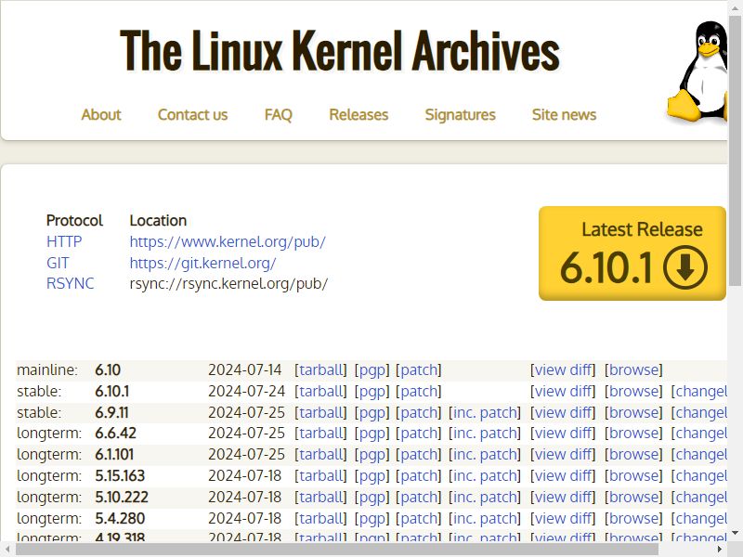The image size is (743, 557).
Task: View diff for longterm 5.10.222
Action: click(x=563, y=497)
